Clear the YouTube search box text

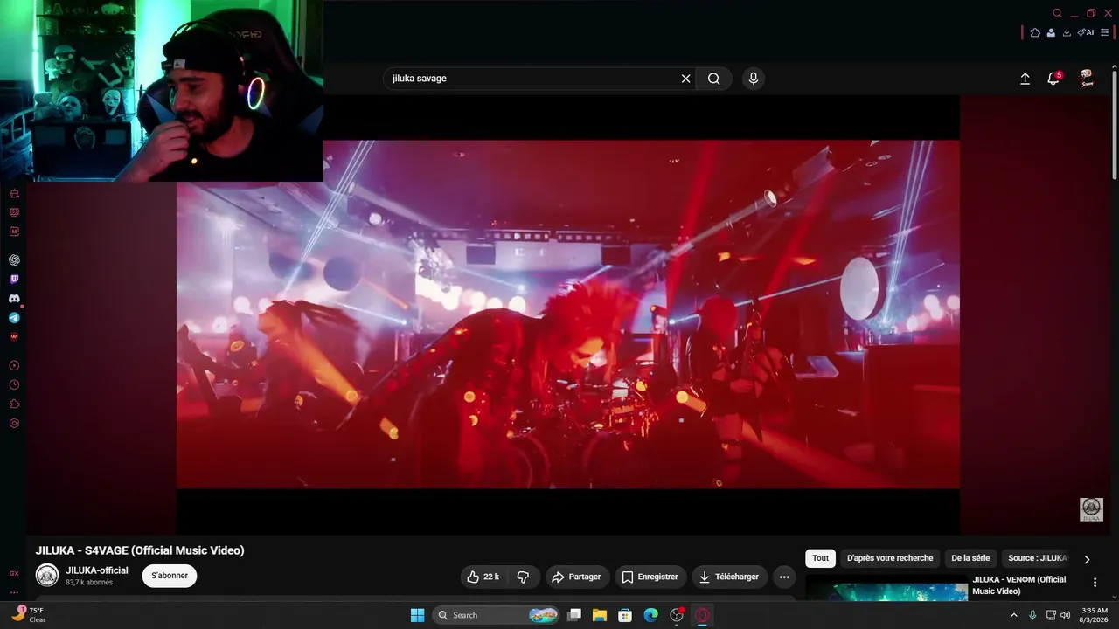[x=685, y=79]
